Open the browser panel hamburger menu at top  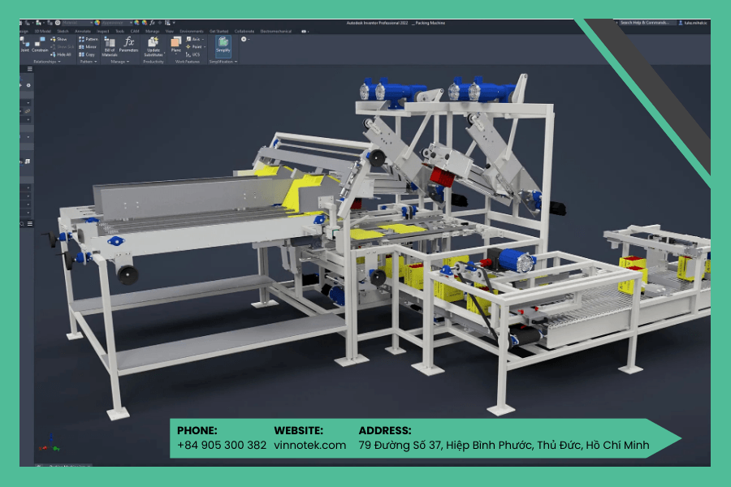(x=29, y=68)
